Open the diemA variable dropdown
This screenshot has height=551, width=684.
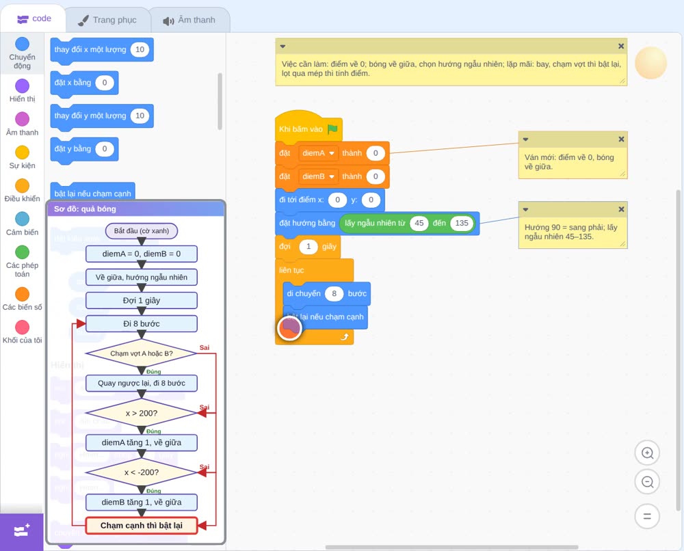pos(319,153)
